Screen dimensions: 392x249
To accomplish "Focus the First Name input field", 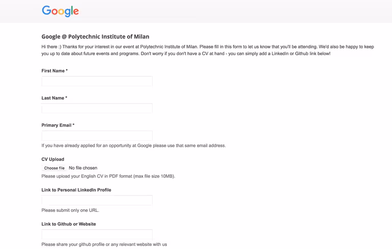I will point(97,81).
